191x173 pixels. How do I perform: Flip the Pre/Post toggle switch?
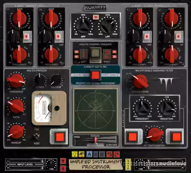(x=37, y=137)
